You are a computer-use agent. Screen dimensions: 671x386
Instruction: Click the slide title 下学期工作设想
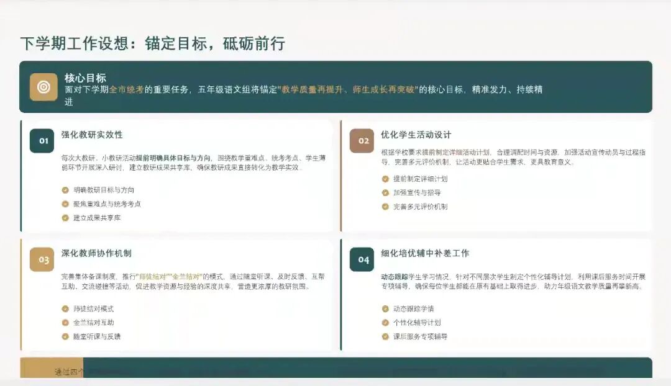click(76, 43)
